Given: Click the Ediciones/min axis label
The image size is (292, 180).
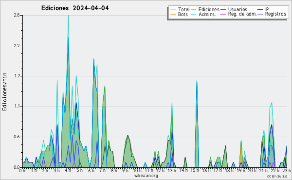Looking at the screenshot, I should (x=4, y=91).
